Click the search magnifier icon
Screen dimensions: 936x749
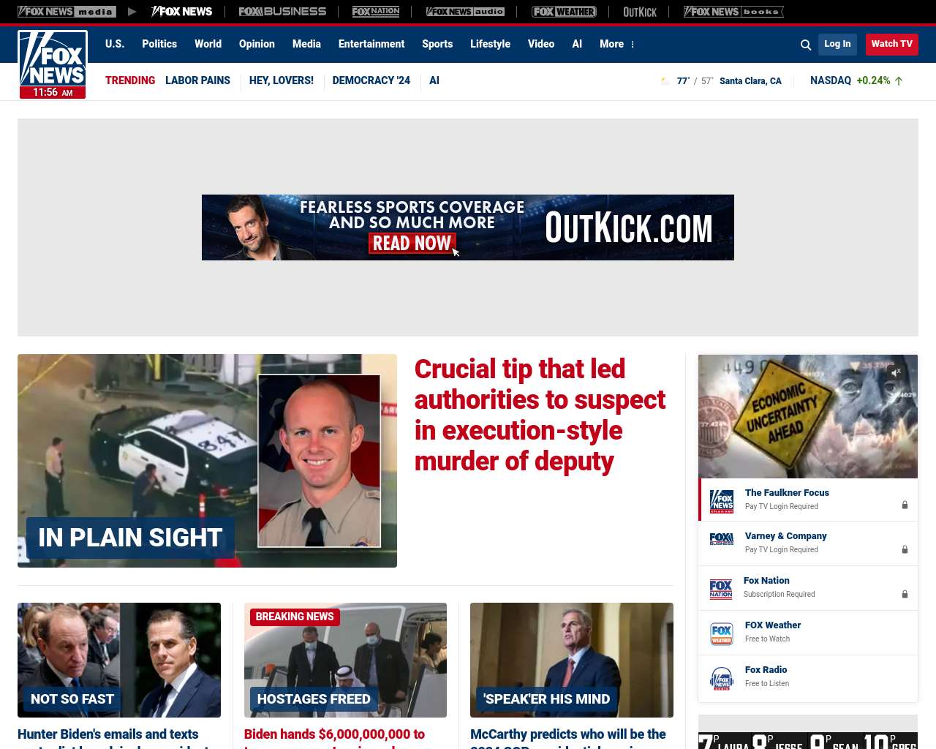pyautogui.click(x=806, y=45)
